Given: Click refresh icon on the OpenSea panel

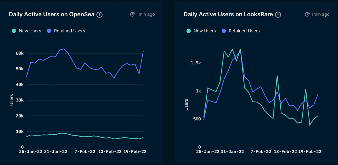Looking at the screenshot, I should coord(132,14).
